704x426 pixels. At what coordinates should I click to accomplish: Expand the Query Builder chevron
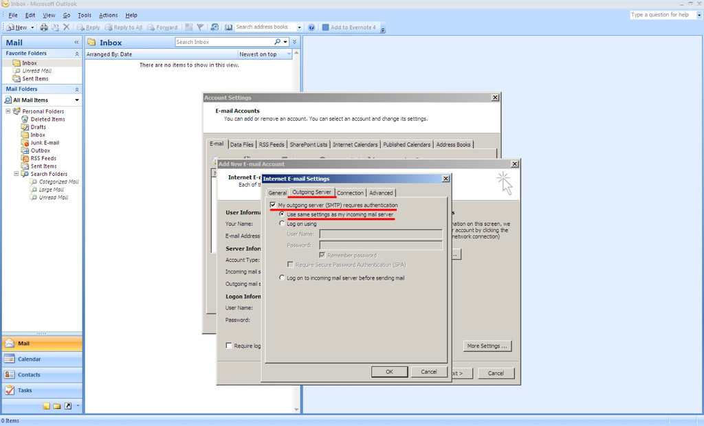tap(294, 42)
